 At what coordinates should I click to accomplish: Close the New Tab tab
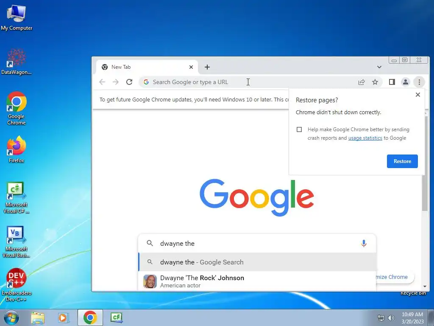point(191,67)
